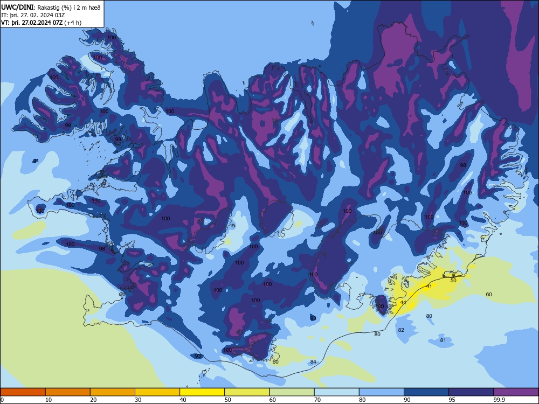
Task: Click the light green 60–70 legend swatch
Action: pos(292,392)
